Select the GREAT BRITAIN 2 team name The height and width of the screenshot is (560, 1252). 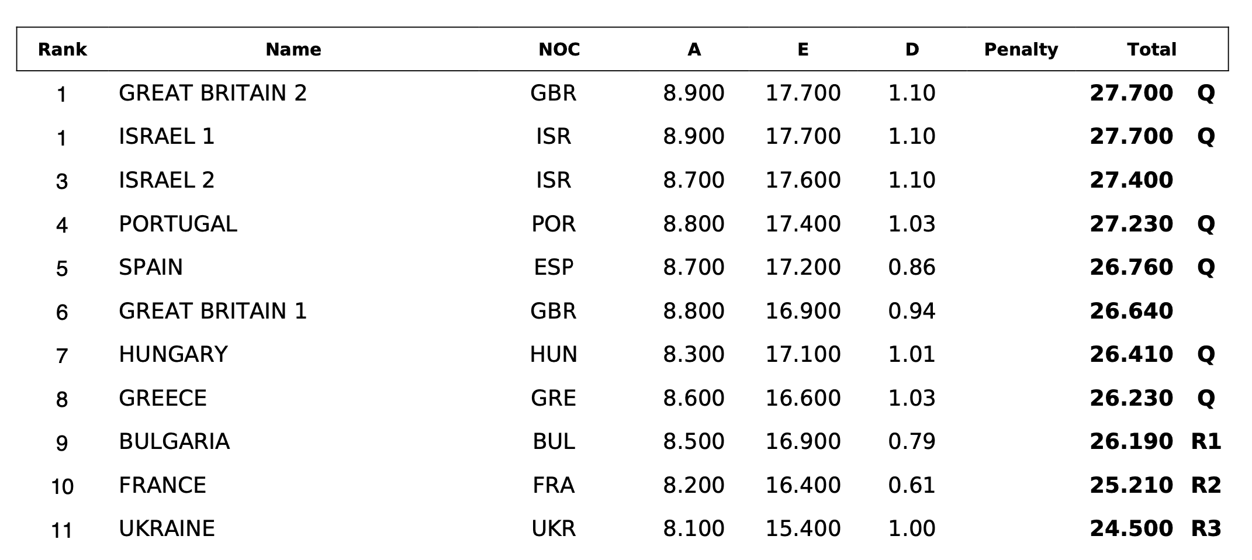pyautogui.click(x=213, y=93)
